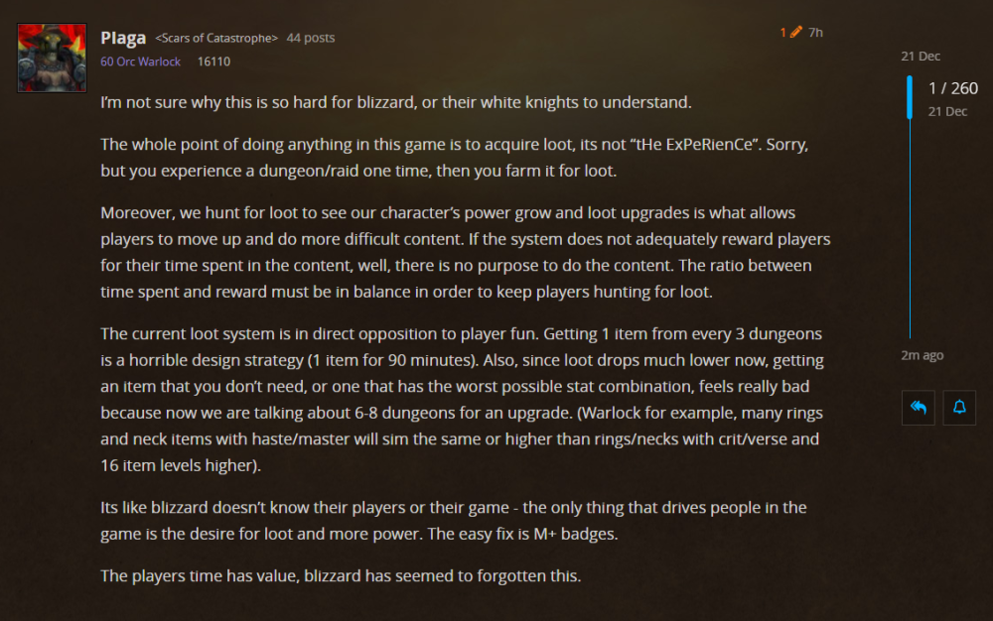The width and height of the screenshot is (993, 621).
Task: Jump to the first post via top 21 Dec
Action: coord(921,57)
